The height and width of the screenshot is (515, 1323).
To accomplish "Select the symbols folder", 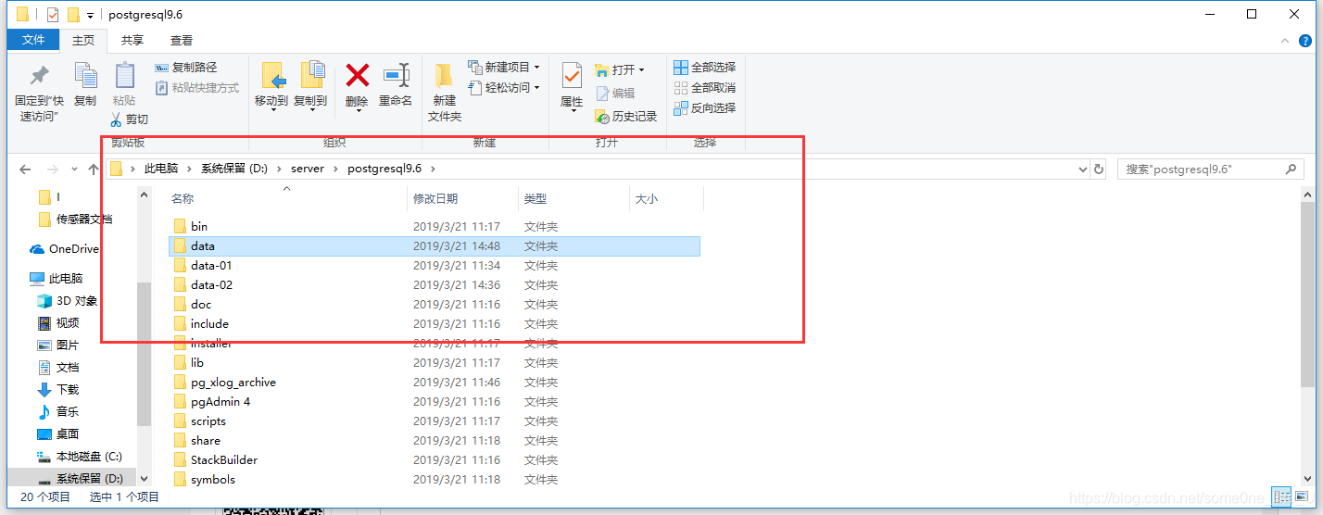I will click(434, 479).
